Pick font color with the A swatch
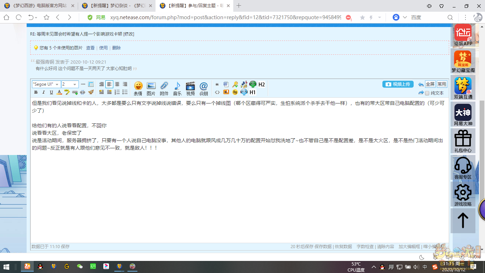The image size is (485, 273). tap(59, 92)
